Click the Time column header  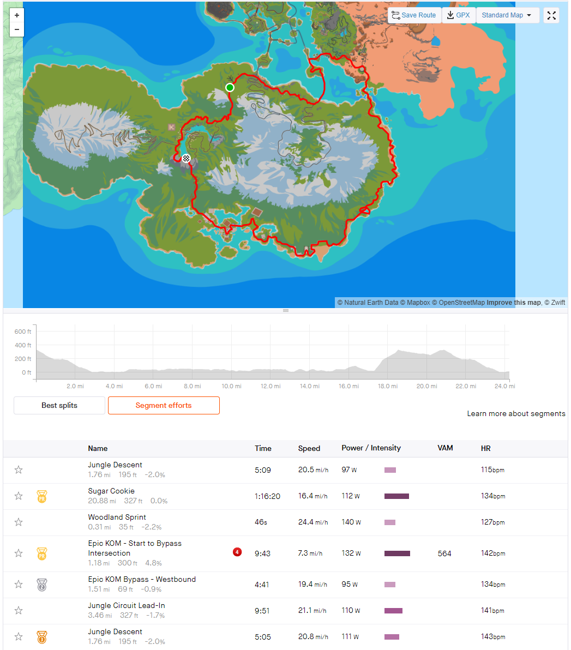pyautogui.click(x=263, y=448)
